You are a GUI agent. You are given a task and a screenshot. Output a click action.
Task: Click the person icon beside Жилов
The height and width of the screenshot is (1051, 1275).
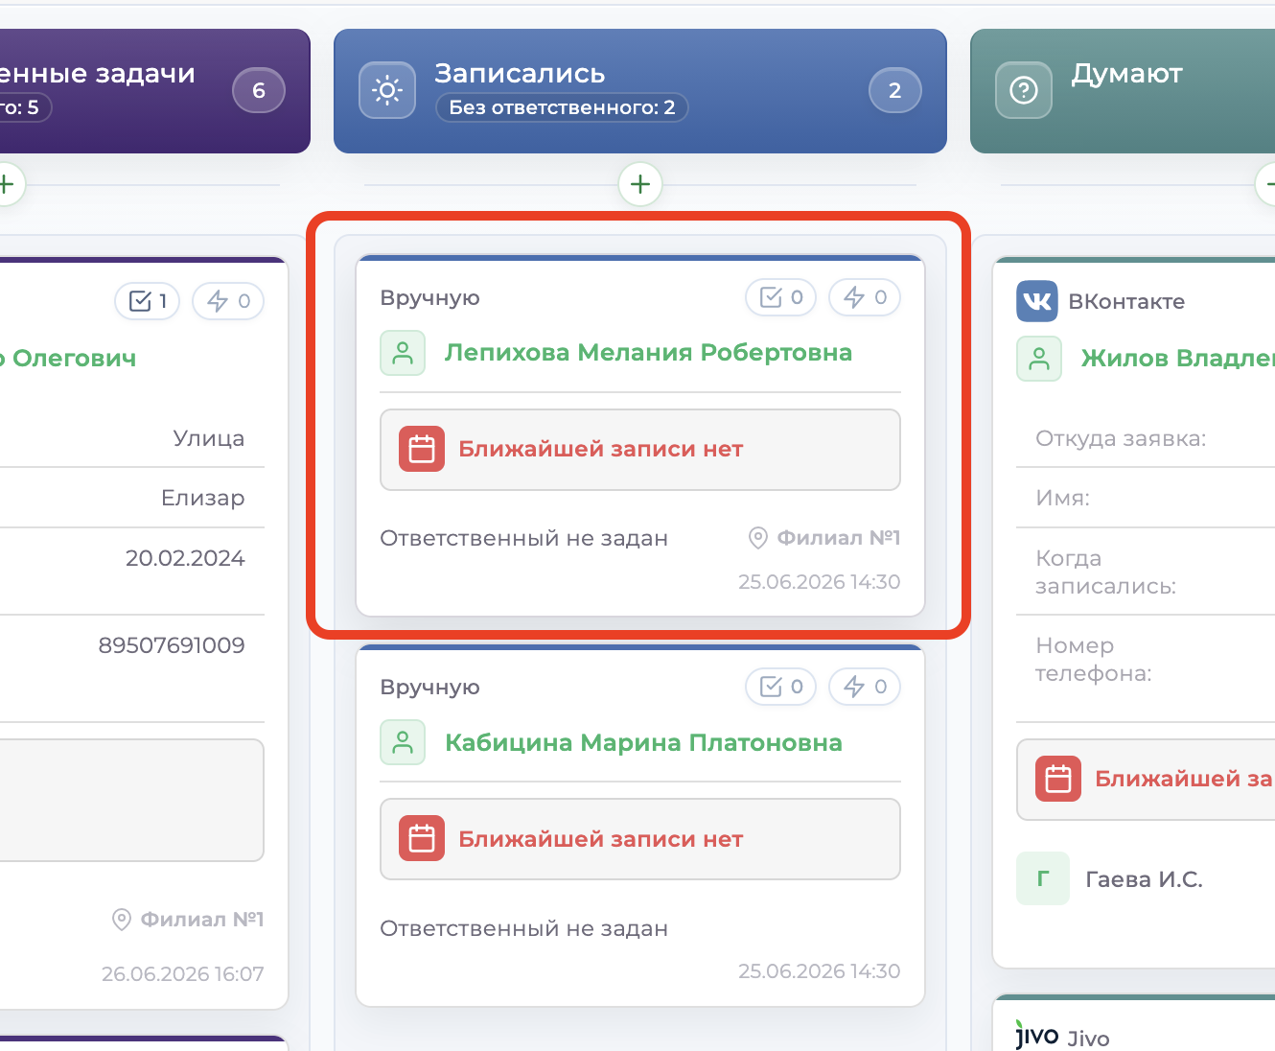1039,359
